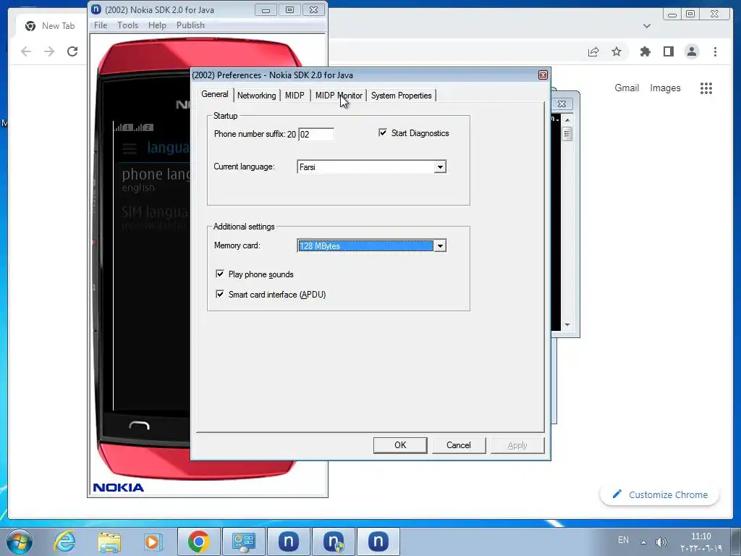Image resolution: width=741 pixels, height=556 pixels.
Task: Click the Phone number suffix field
Action: coord(316,134)
